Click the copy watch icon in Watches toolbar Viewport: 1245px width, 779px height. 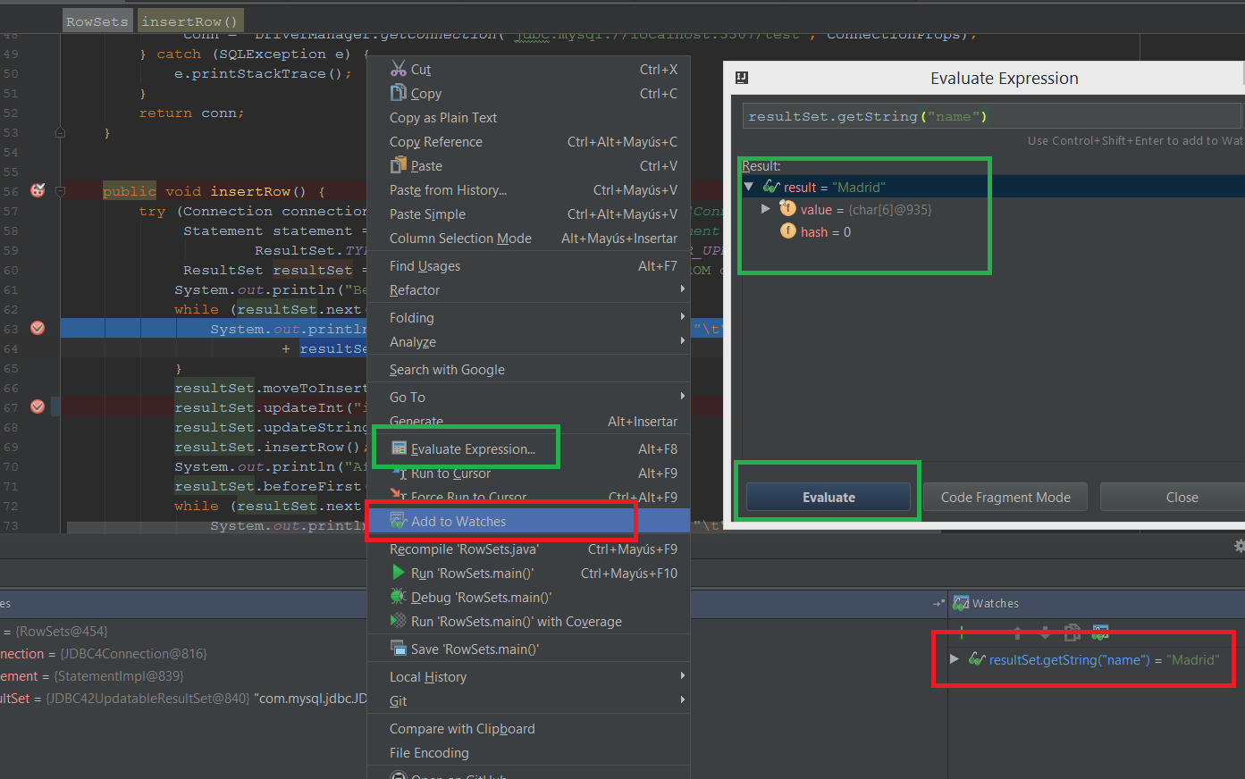[1073, 632]
